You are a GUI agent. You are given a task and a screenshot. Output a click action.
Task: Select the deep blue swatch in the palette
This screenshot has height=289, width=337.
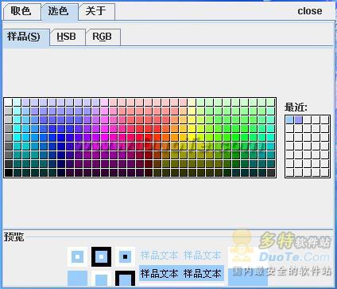click(60, 138)
